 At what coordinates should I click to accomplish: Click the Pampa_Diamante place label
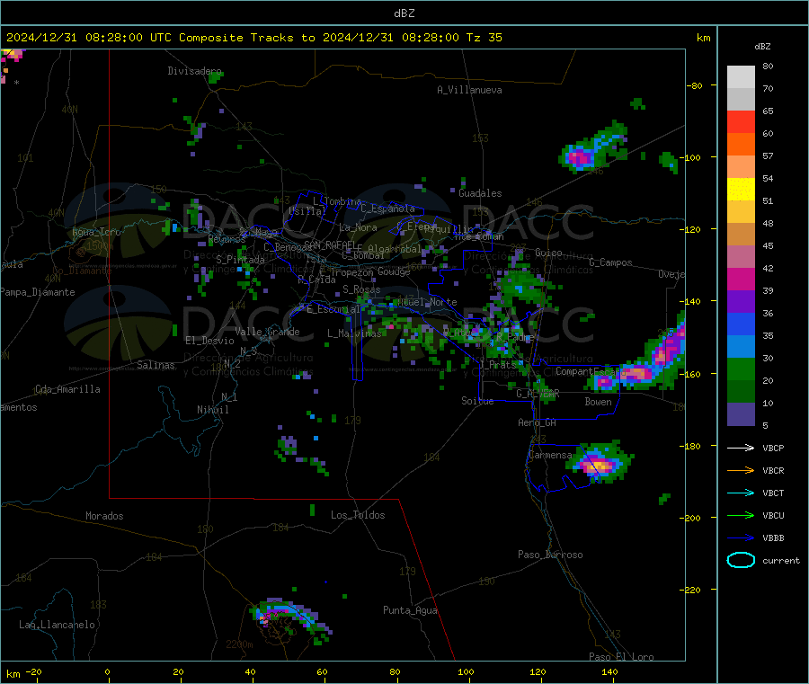coord(37,292)
